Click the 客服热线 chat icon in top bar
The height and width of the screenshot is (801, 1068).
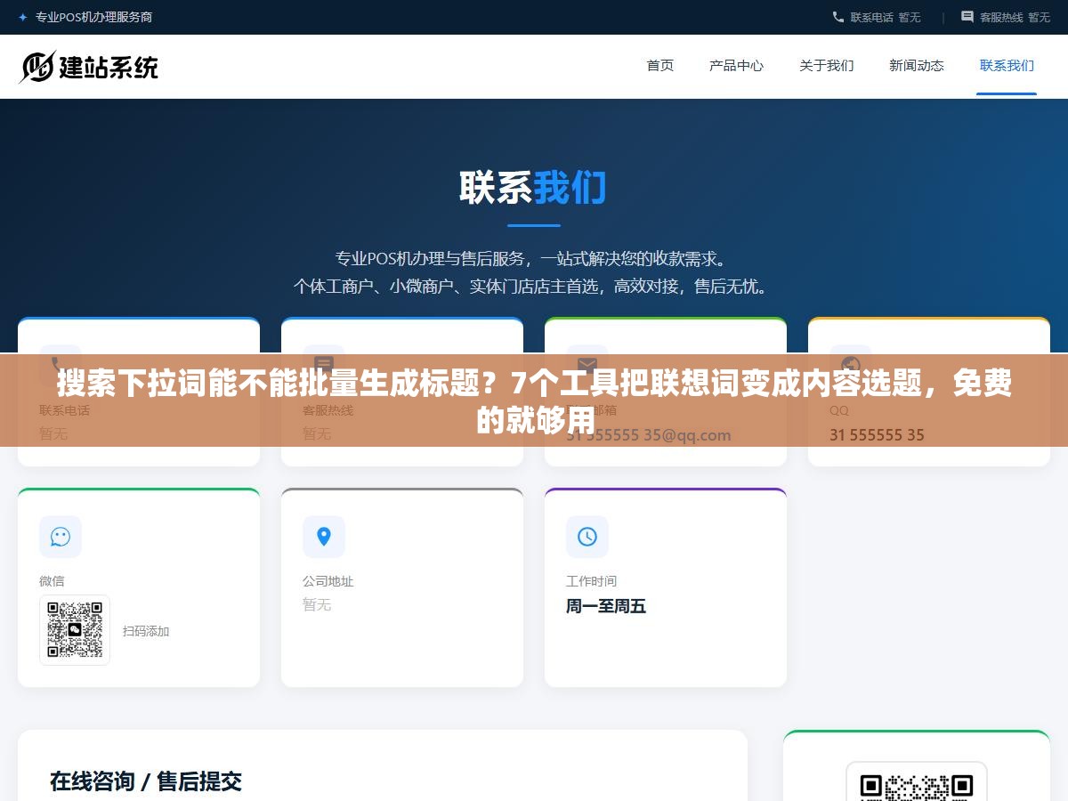point(967,17)
